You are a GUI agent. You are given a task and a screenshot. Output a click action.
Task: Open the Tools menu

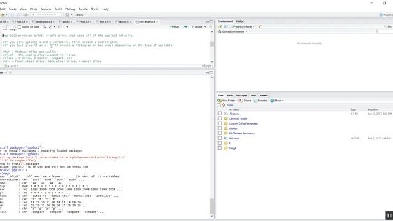pos(95,9)
